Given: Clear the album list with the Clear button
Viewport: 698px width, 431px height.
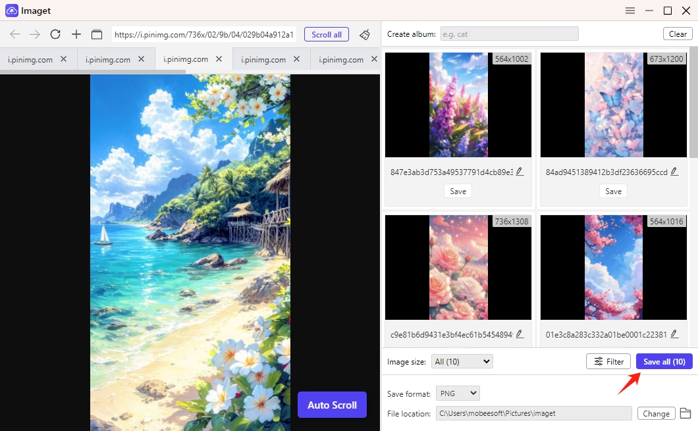Looking at the screenshot, I should (677, 33).
